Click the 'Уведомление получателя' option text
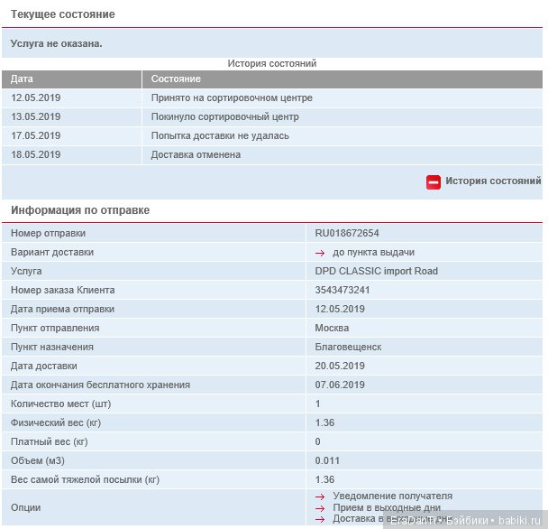The width and height of the screenshot is (548, 529). coord(392,497)
